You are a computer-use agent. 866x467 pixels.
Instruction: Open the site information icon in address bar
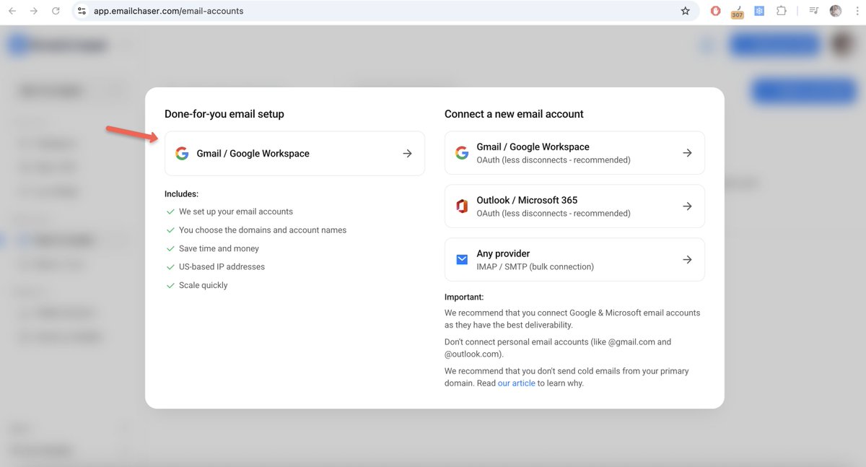82,11
